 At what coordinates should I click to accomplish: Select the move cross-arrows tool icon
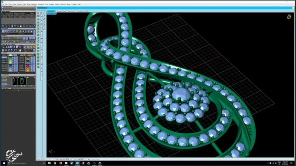pyautogui.click(x=15, y=26)
